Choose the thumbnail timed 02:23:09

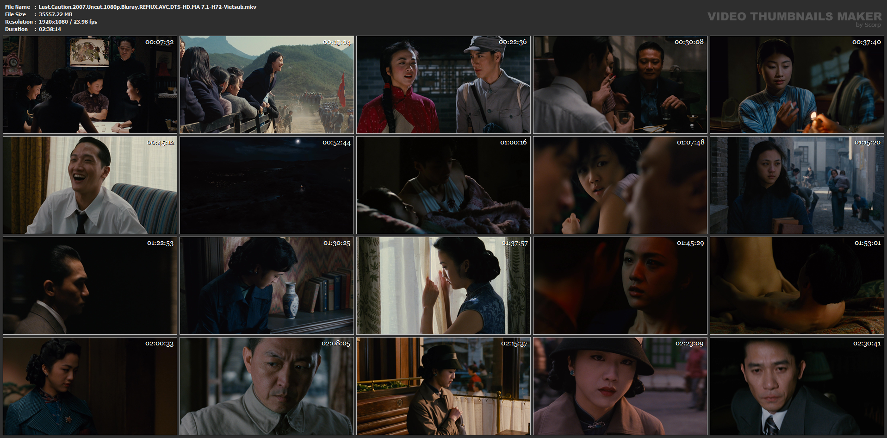point(620,386)
